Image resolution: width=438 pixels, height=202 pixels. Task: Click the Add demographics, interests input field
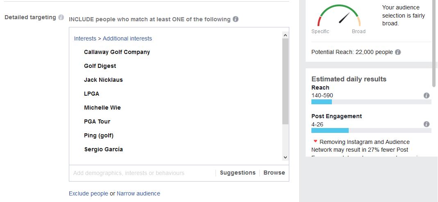point(142,173)
